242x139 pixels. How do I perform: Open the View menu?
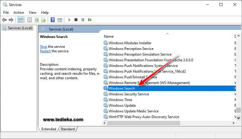[32, 13]
